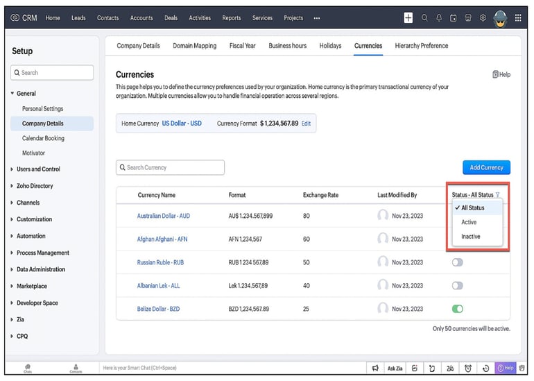
Task: Toggle the Russian Ruble currency status switch
Action: pyautogui.click(x=457, y=262)
